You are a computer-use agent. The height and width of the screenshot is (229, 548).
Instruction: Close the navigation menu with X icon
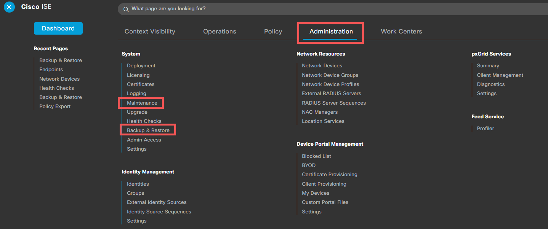[x=9, y=7]
